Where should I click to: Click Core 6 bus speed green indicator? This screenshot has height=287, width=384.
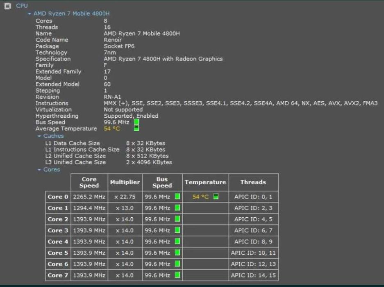point(177,264)
